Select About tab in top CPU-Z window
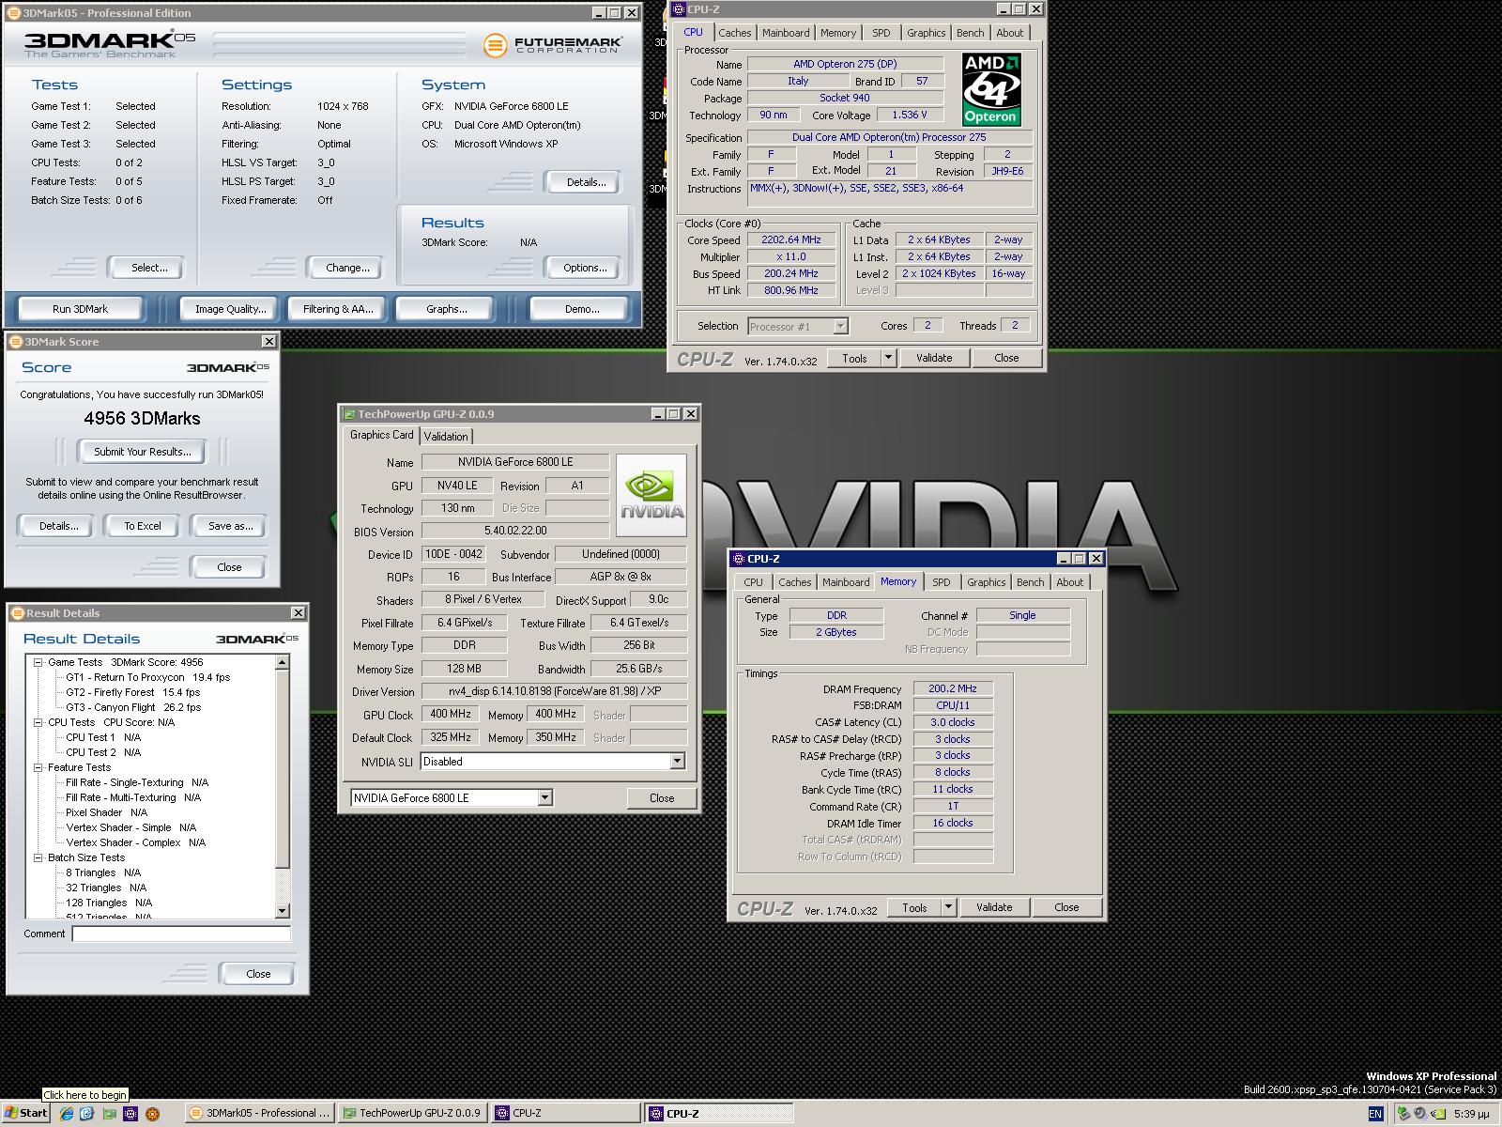 click(1010, 33)
